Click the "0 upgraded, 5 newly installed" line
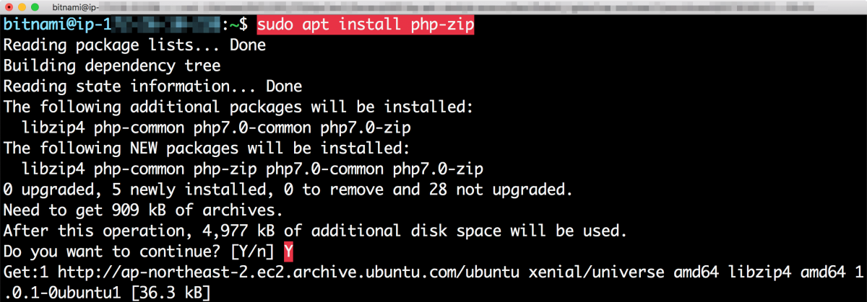 tap(288, 190)
